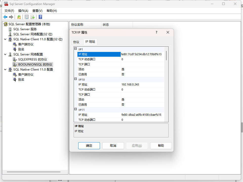Click the SQL Server 配置管理器 root icon
243x182 pixels.
coord(6,24)
